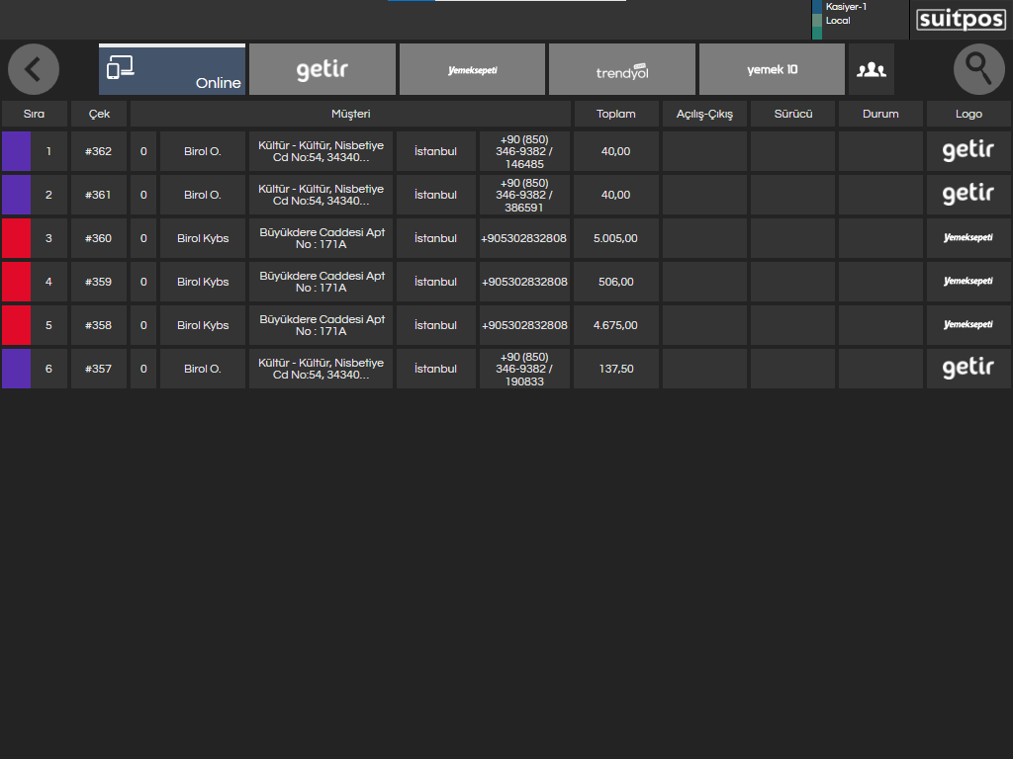
Task: Click the getir logo in row #361
Action: pyautogui.click(x=967, y=195)
